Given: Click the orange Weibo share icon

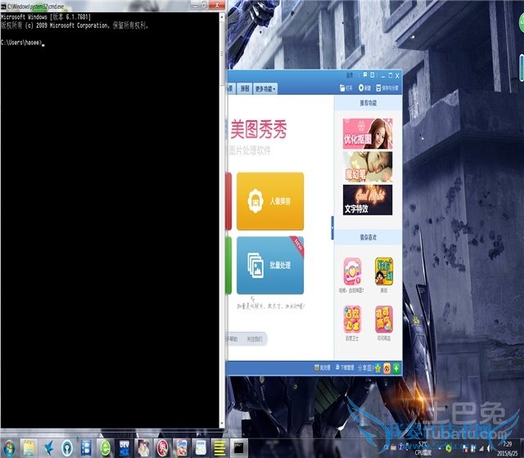Looking at the screenshot, I should 387,368.
